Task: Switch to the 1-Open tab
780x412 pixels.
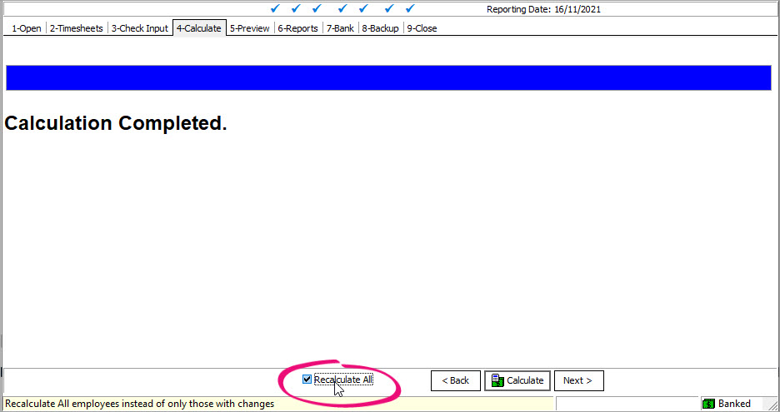Action: click(x=26, y=28)
